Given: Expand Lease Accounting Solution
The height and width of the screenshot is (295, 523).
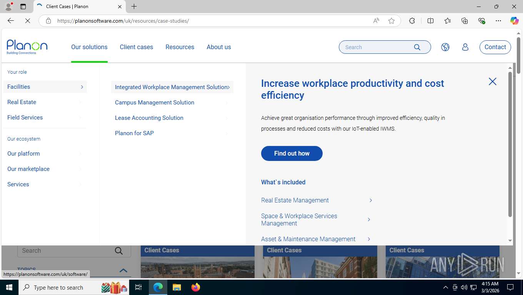Looking at the screenshot, I should 172,118.
